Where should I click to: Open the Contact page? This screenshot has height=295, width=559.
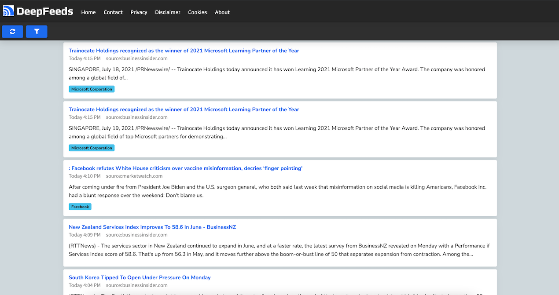tap(113, 12)
